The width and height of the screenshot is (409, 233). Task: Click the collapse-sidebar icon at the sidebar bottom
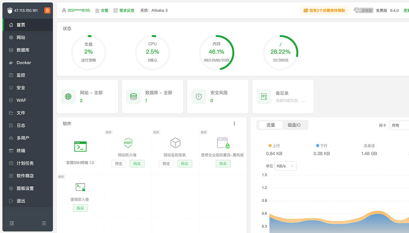[x=12, y=223]
